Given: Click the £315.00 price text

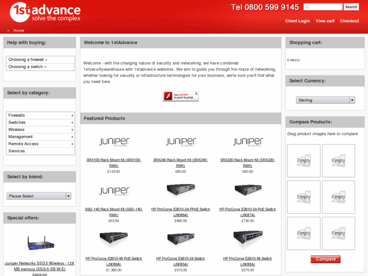Looking at the screenshot, I should [x=181, y=270].
